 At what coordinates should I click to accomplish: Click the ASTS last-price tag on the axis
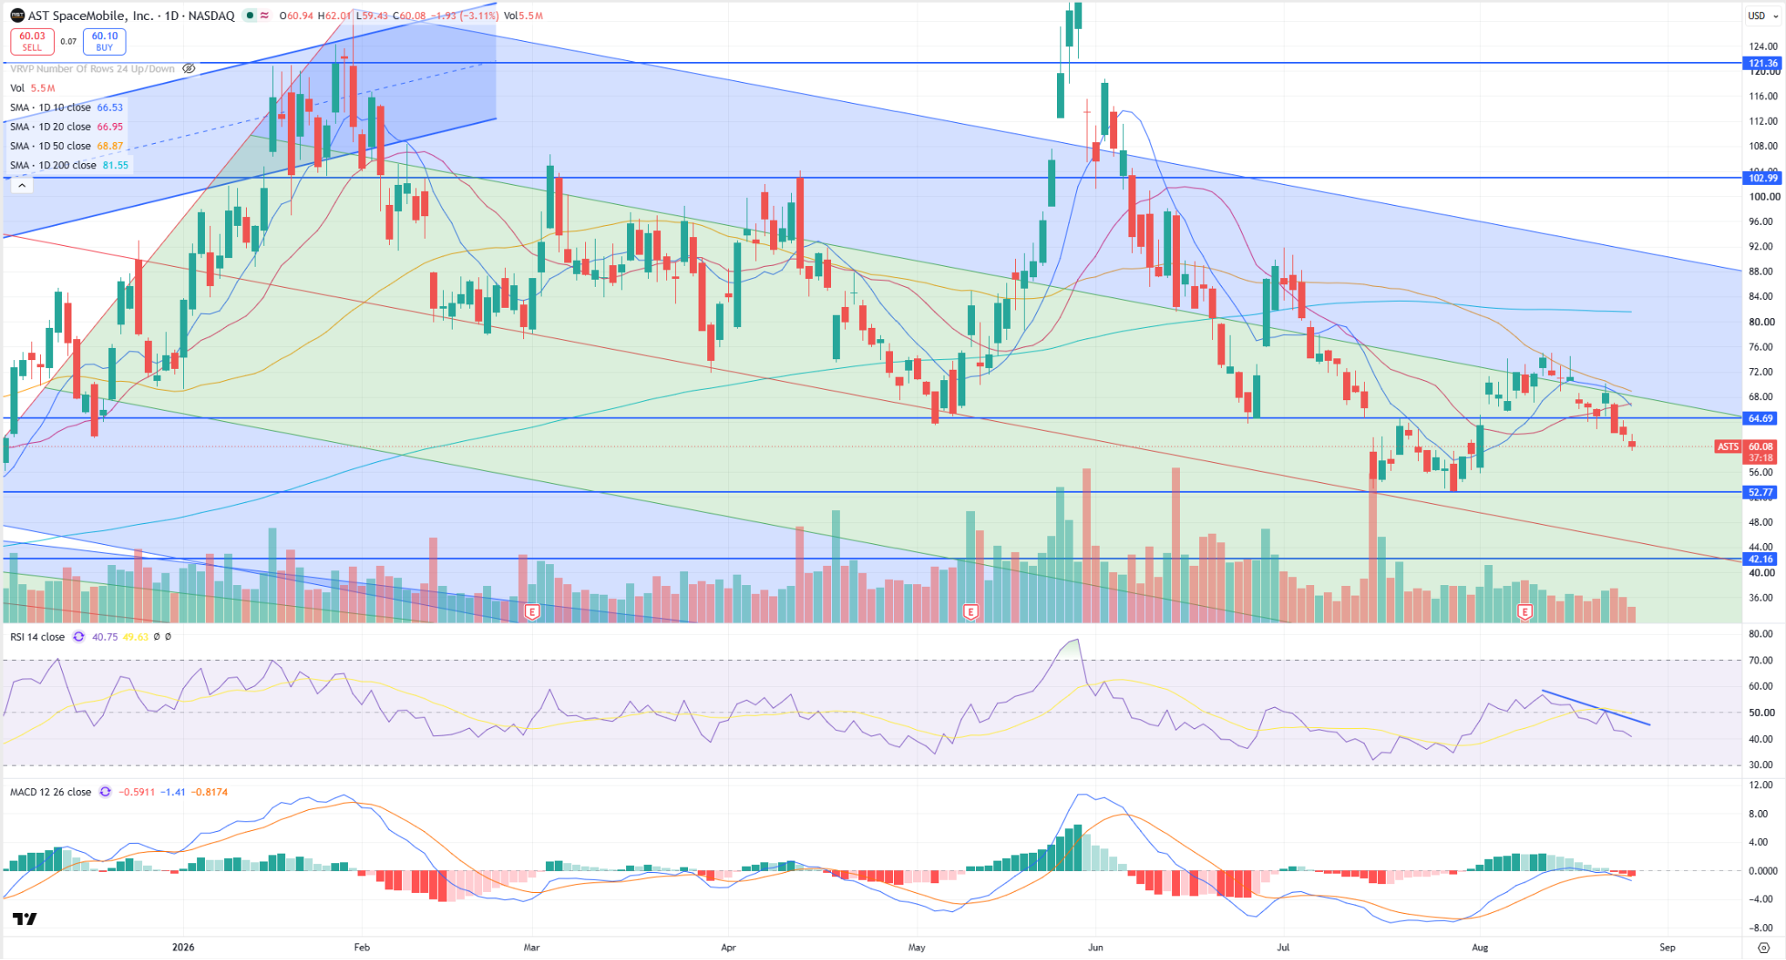[1728, 446]
